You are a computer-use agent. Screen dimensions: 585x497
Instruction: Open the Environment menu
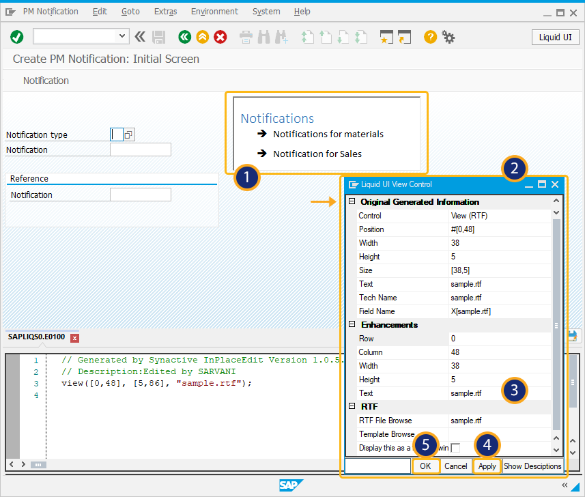click(x=214, y=12)
